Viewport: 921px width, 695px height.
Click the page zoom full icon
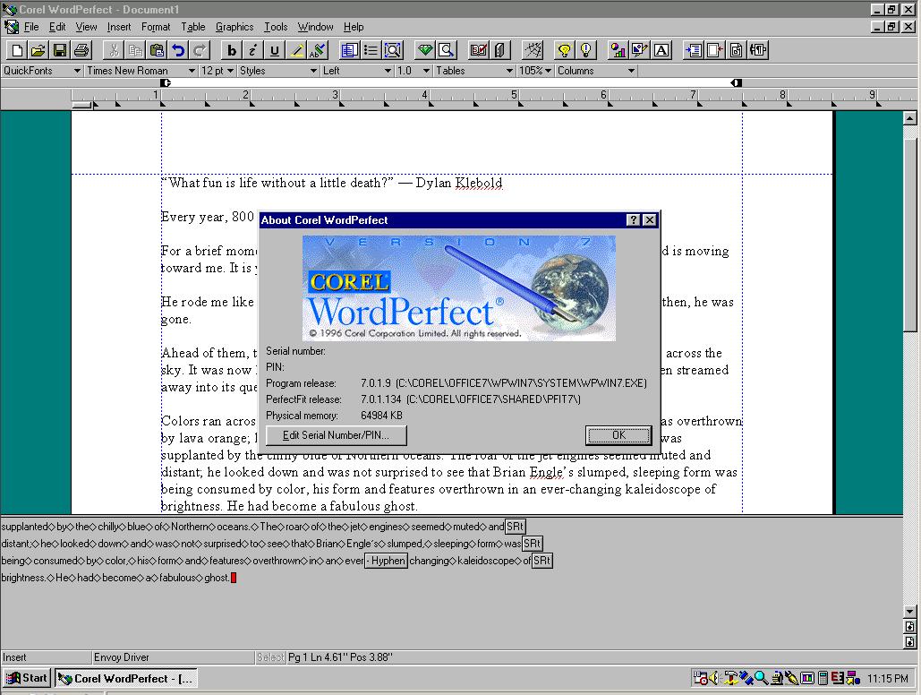(392, 50)
